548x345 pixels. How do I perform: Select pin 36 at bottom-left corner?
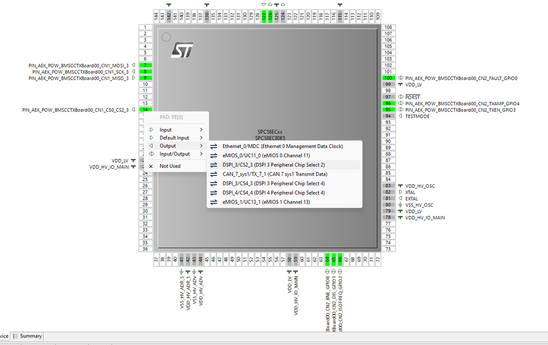(x=145, y=249)
